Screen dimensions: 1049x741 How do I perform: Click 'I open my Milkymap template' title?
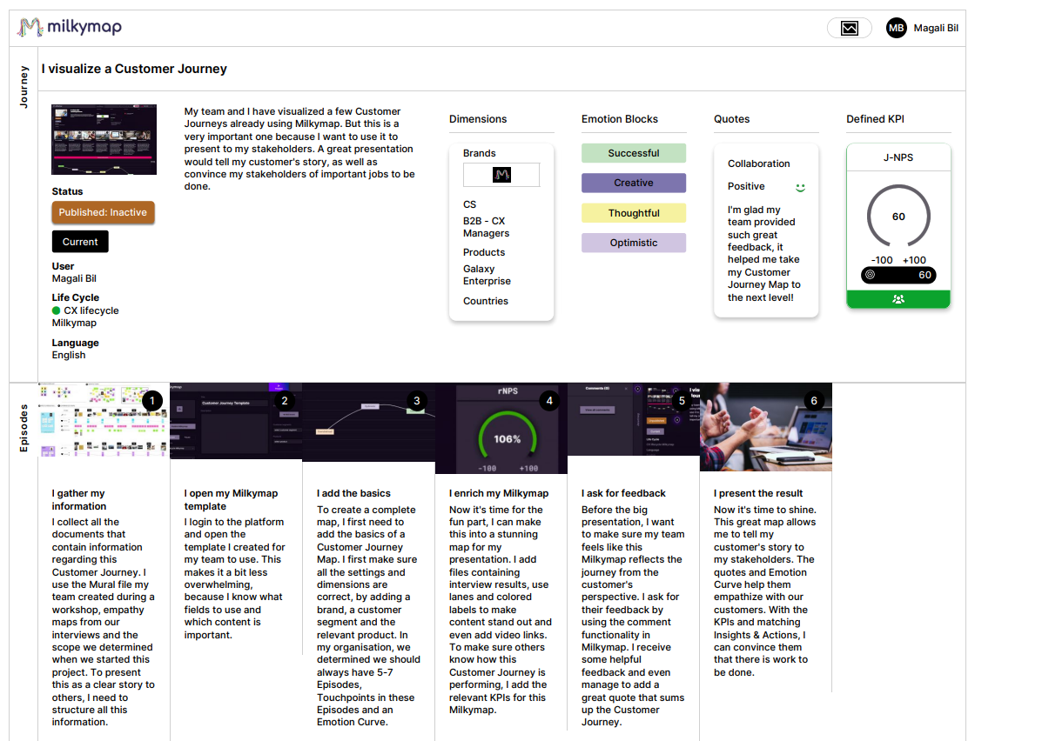click(232, 500)
